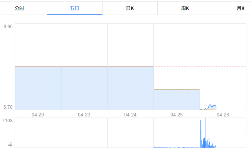Screen dimensions: 251x151
Task: Click the 04-23 shaded price area
Action: tap(84, 88)
